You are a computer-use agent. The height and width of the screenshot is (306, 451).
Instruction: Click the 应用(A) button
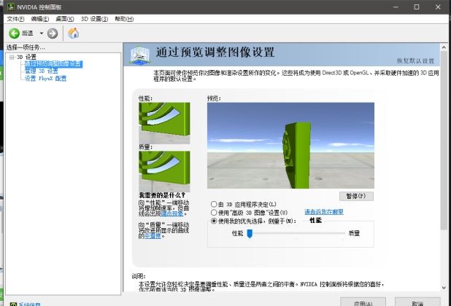click(x=363, y=302)
